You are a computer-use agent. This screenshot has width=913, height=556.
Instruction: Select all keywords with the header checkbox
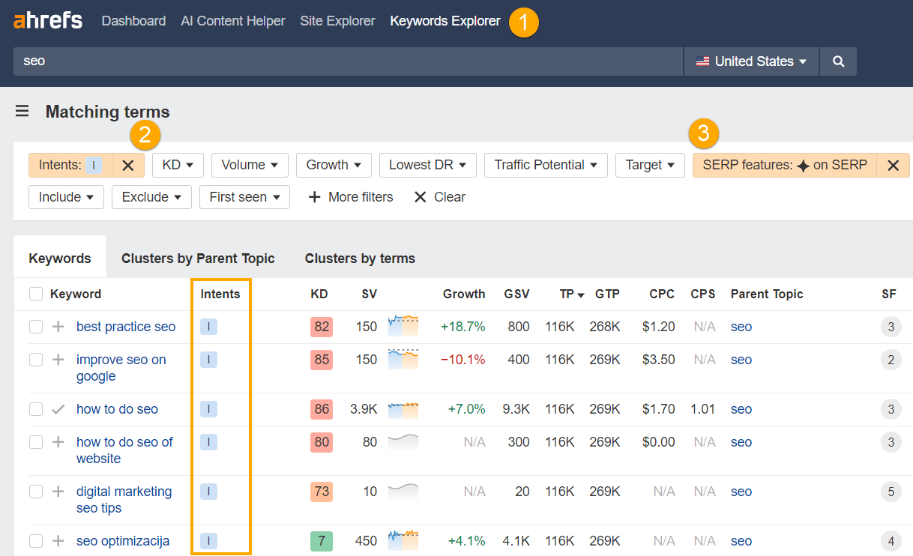pos(35,294)
